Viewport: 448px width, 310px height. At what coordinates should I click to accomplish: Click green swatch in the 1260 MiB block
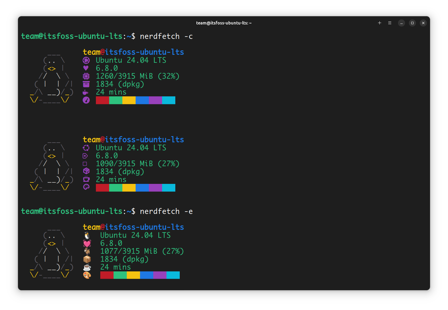[x=116, y=100]
